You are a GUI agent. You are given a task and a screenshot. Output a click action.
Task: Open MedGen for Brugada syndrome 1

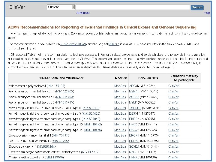click(120, 147)
